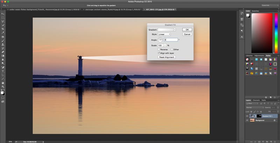The width and height of the screenshot is (280, 143).
Task: Select the Path Selection tool
Action: 3,75
